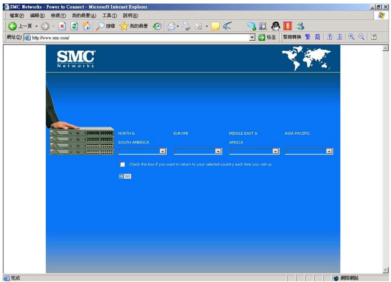391x282 pixels.
Task: Open the Back button history arrow
Action: (36, 26)
